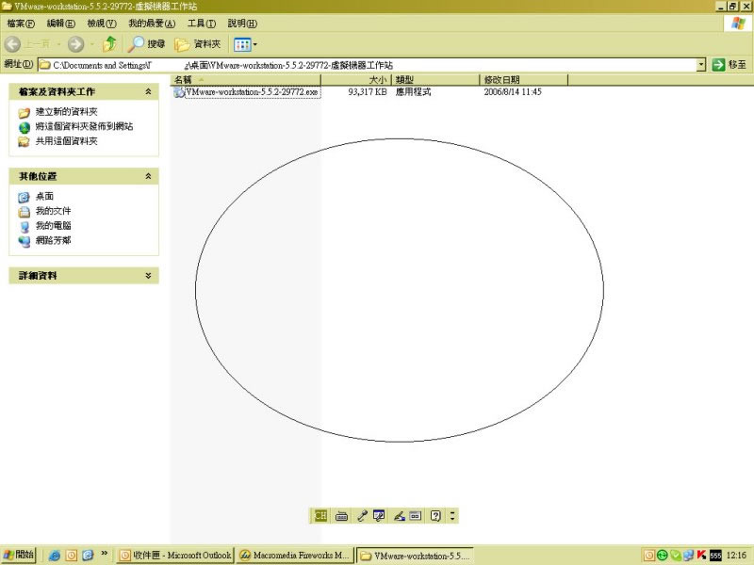754x565 pixels.
Task: Click the third Quick Launch icon
Action: [x=88, y=556]
